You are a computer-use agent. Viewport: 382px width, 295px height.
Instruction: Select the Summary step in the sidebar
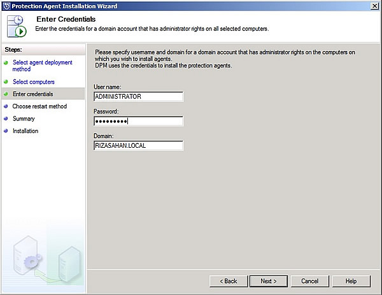coord(24,119)
